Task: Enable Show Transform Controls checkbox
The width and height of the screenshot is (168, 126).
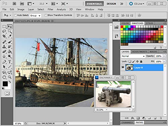Action: click(x=46, y=15)
